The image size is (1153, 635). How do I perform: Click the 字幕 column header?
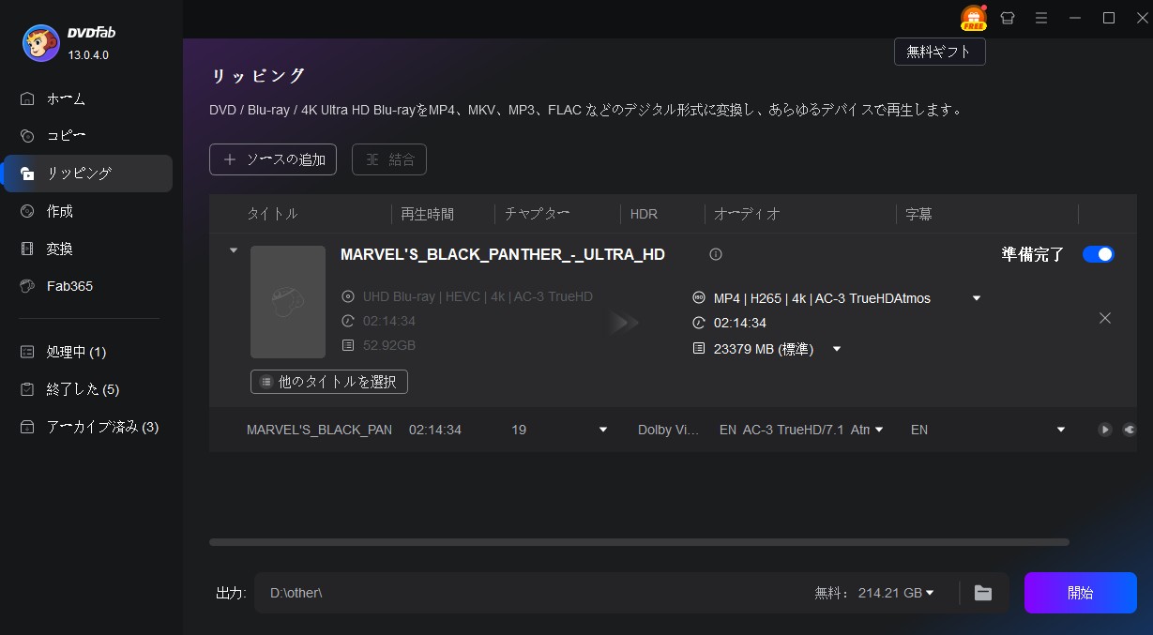[918, 214]
